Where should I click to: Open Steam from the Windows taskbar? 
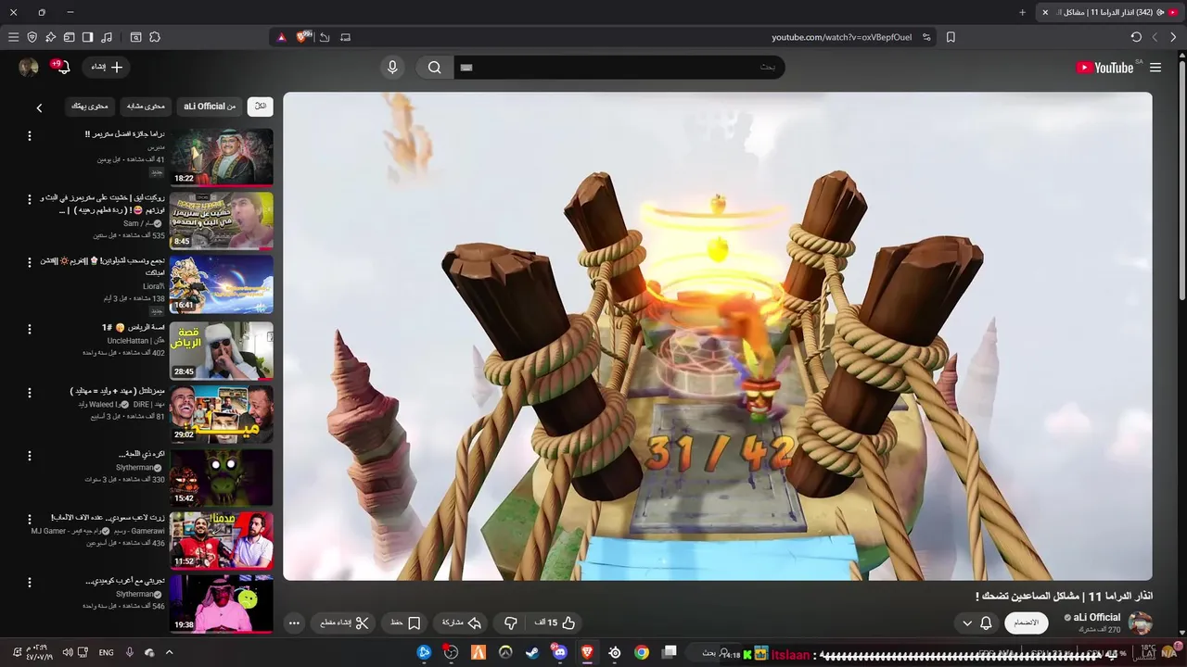532,652
